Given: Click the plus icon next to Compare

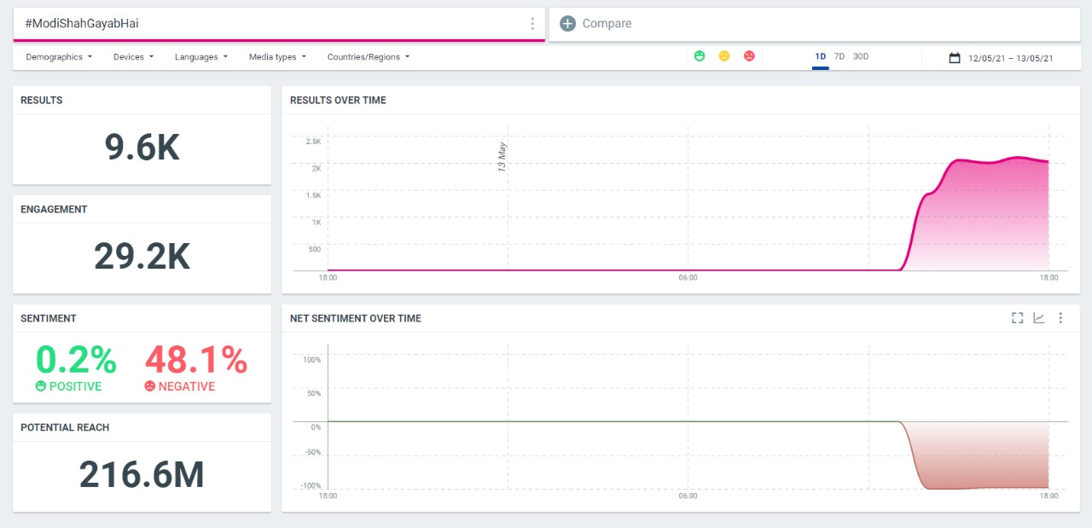Looking at the screenshot, I should 568,24.
